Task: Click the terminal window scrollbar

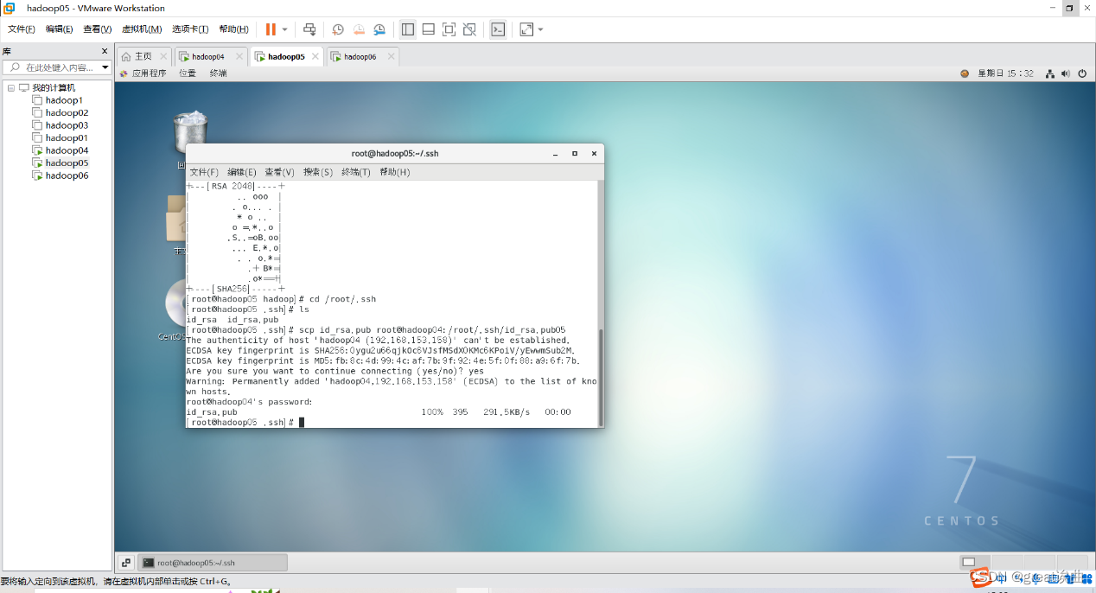Action: point(600,376)
